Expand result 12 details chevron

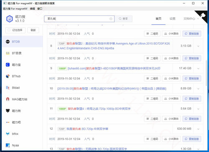point(198,129)
